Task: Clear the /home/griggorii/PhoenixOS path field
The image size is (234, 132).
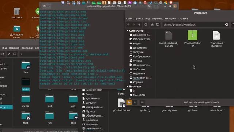Action: click(226, 25)
